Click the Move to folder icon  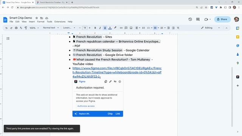(x=42, y=18)
